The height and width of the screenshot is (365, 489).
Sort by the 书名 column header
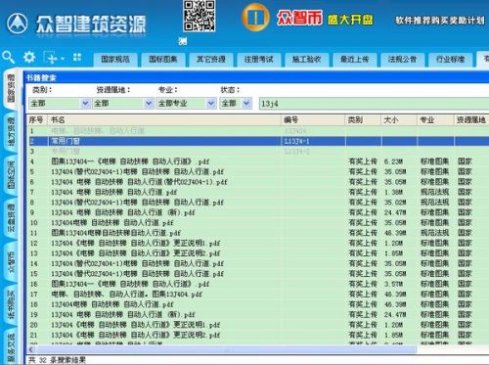164,120
